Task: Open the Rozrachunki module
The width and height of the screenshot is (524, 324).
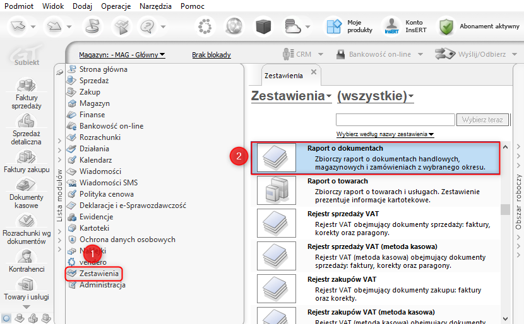Action: click(100, 137)
